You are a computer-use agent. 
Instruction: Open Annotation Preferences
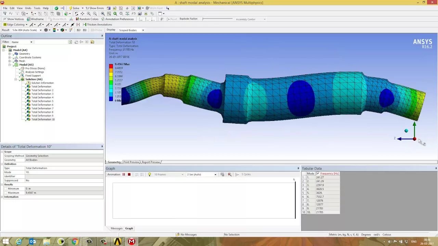tap(117, 19)
